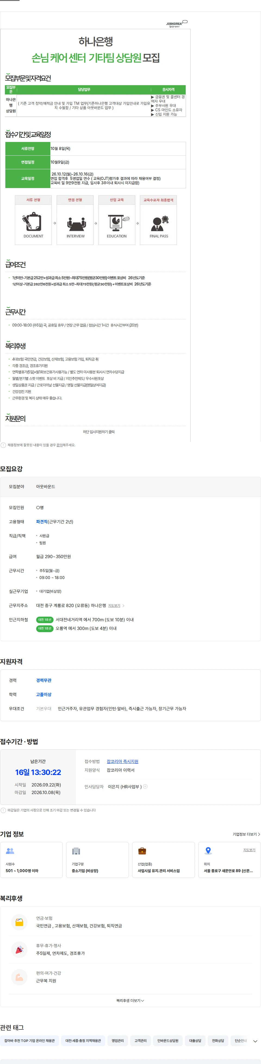The image size is (261, 1064).
Task: Click remaining time 16일 countdown
Action: coord(38,772)
